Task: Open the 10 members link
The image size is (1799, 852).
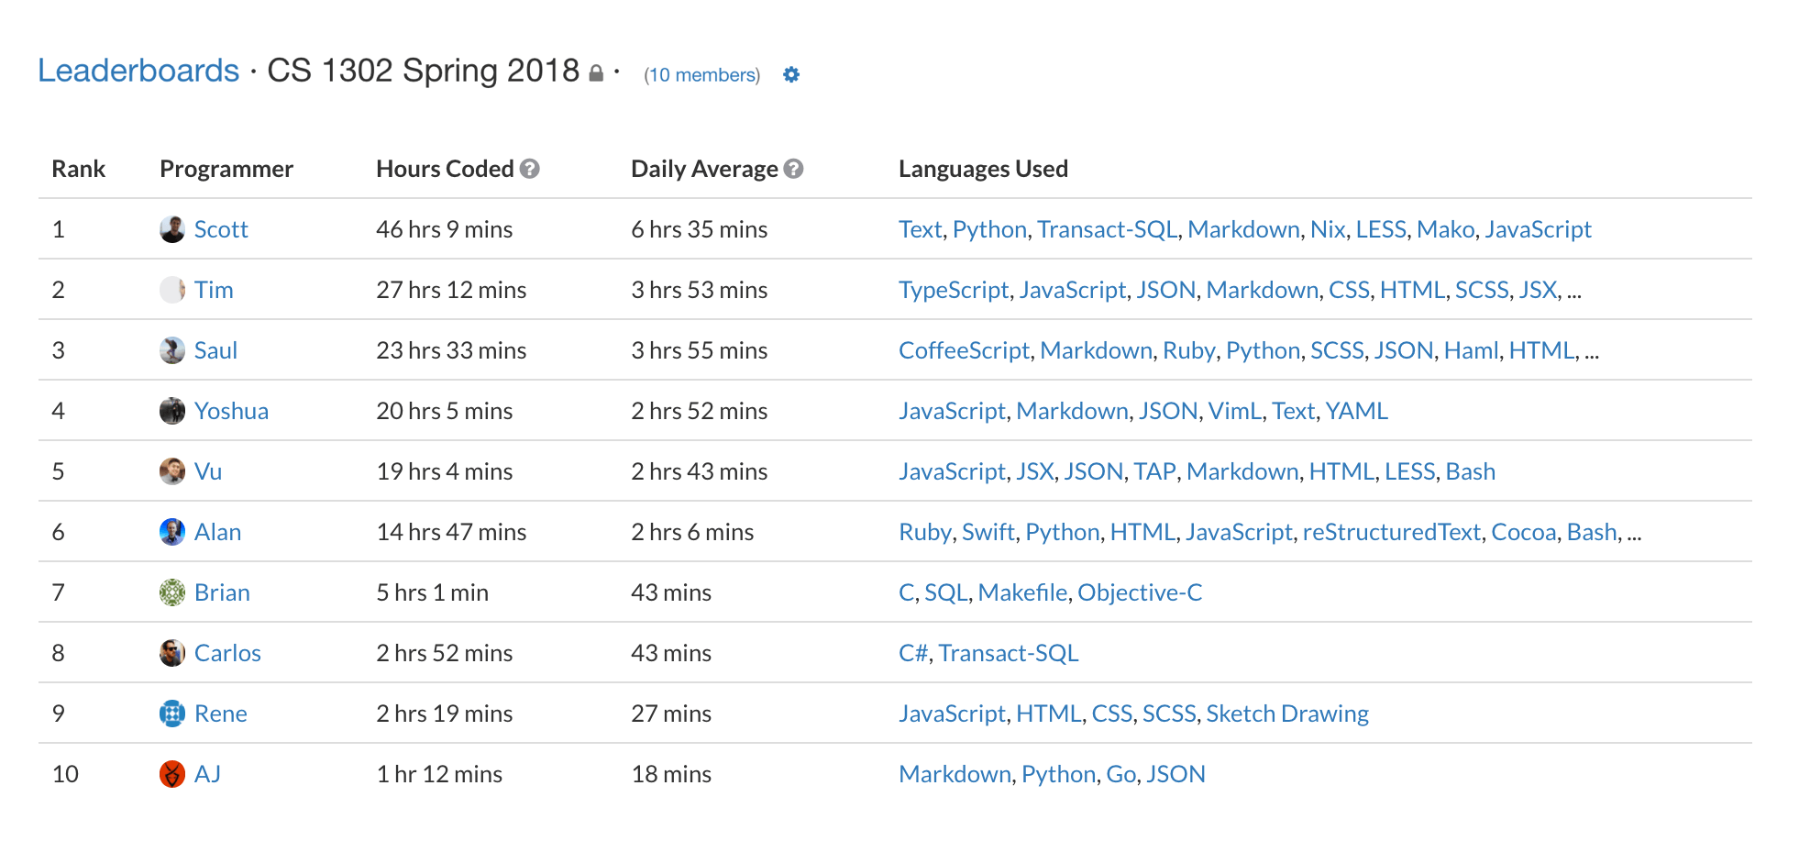Action: [x=702, y=75]
